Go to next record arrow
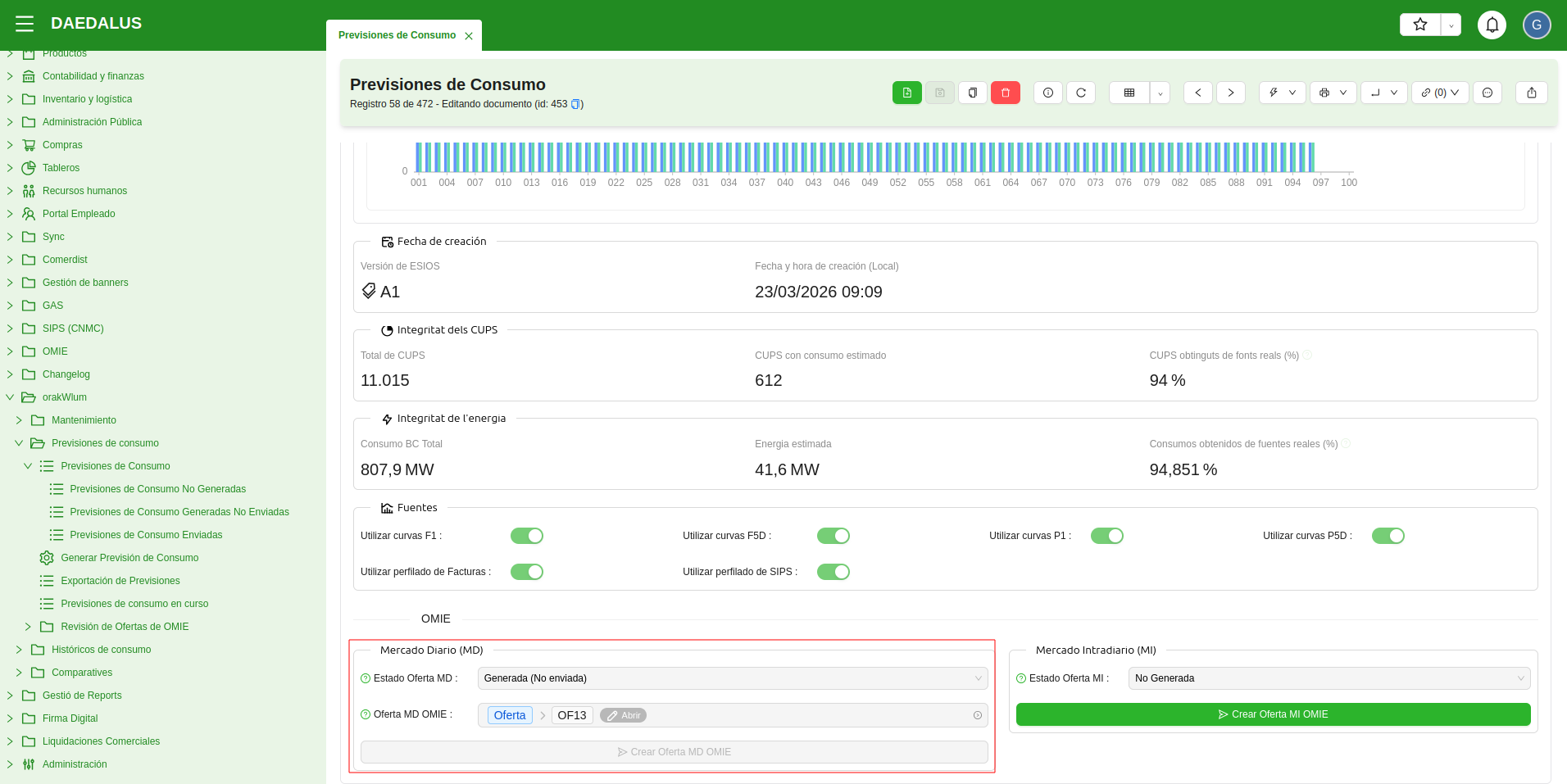The width and height of the screenshot is (1567, 784). point(1230,93)
